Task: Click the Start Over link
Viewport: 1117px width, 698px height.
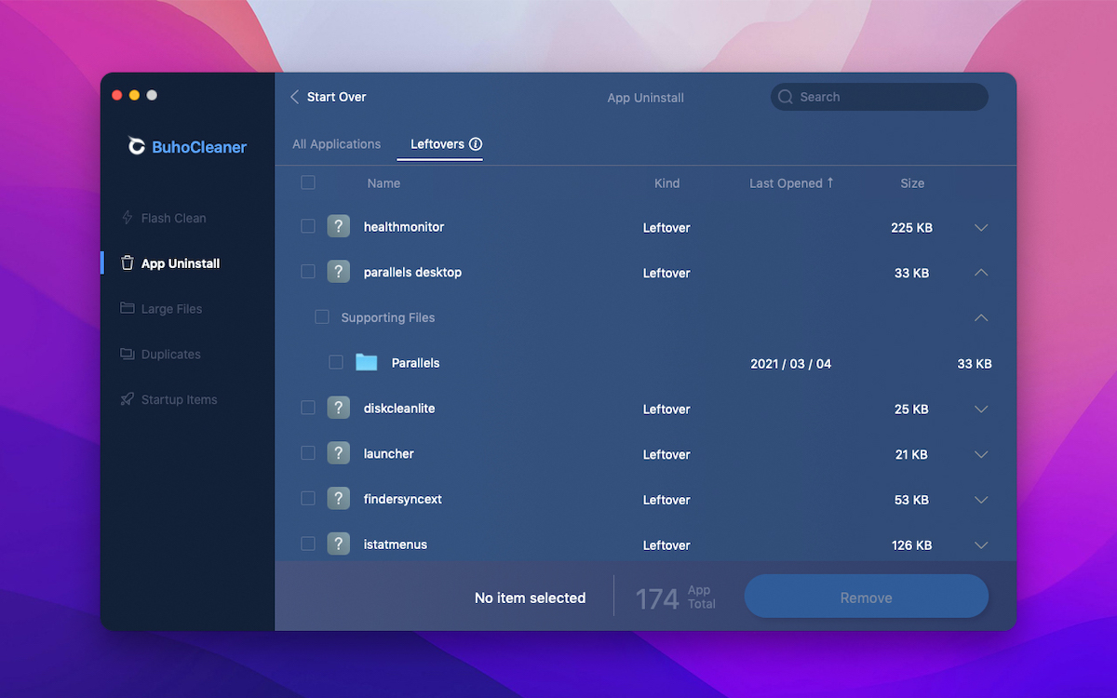Action: point(337,97)
